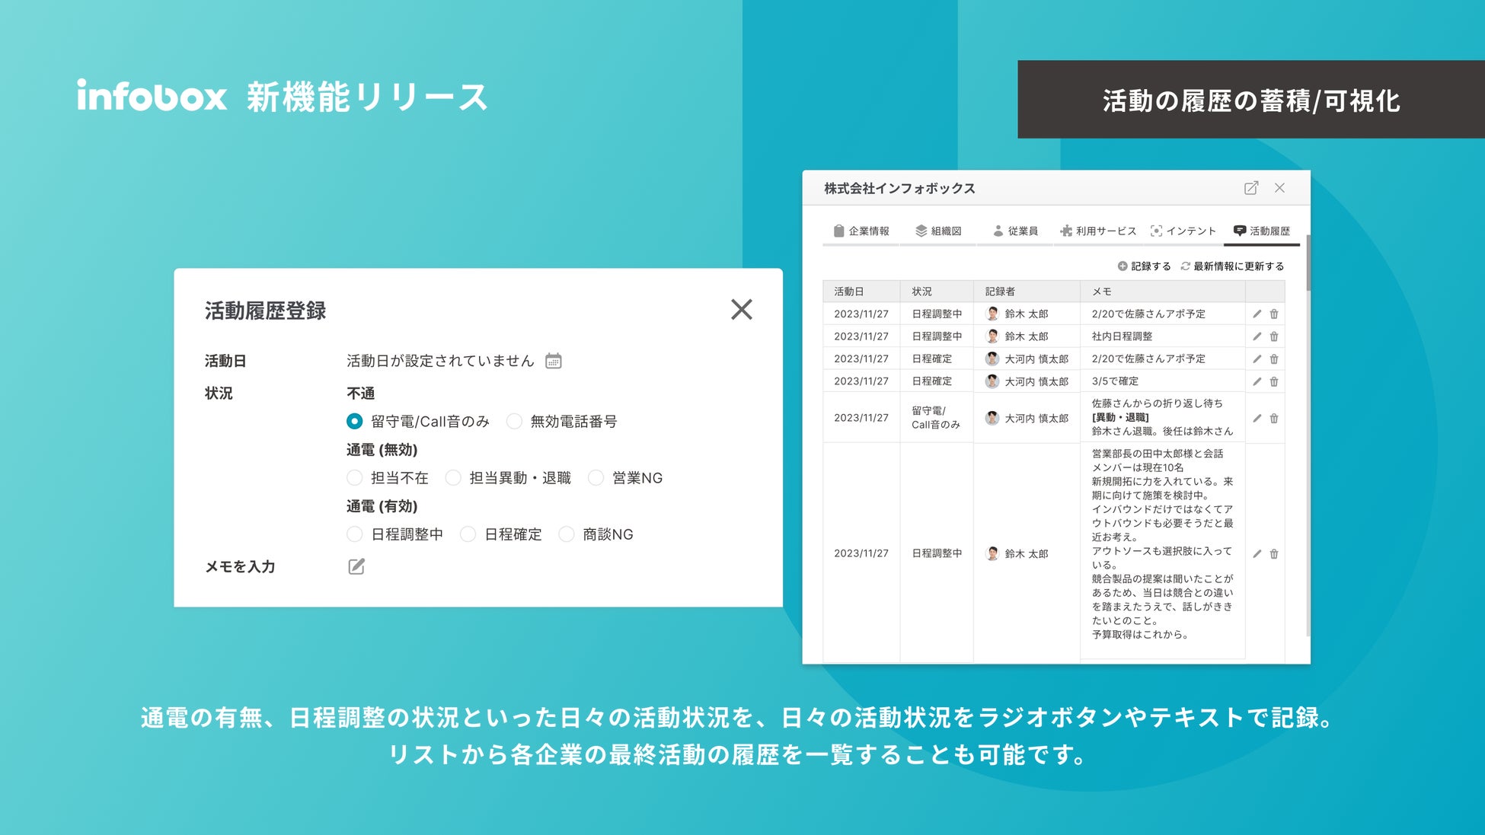Switch to the 組織図 tab
Viewport: 1485px width, 835px height.
[x=938, y=231]
